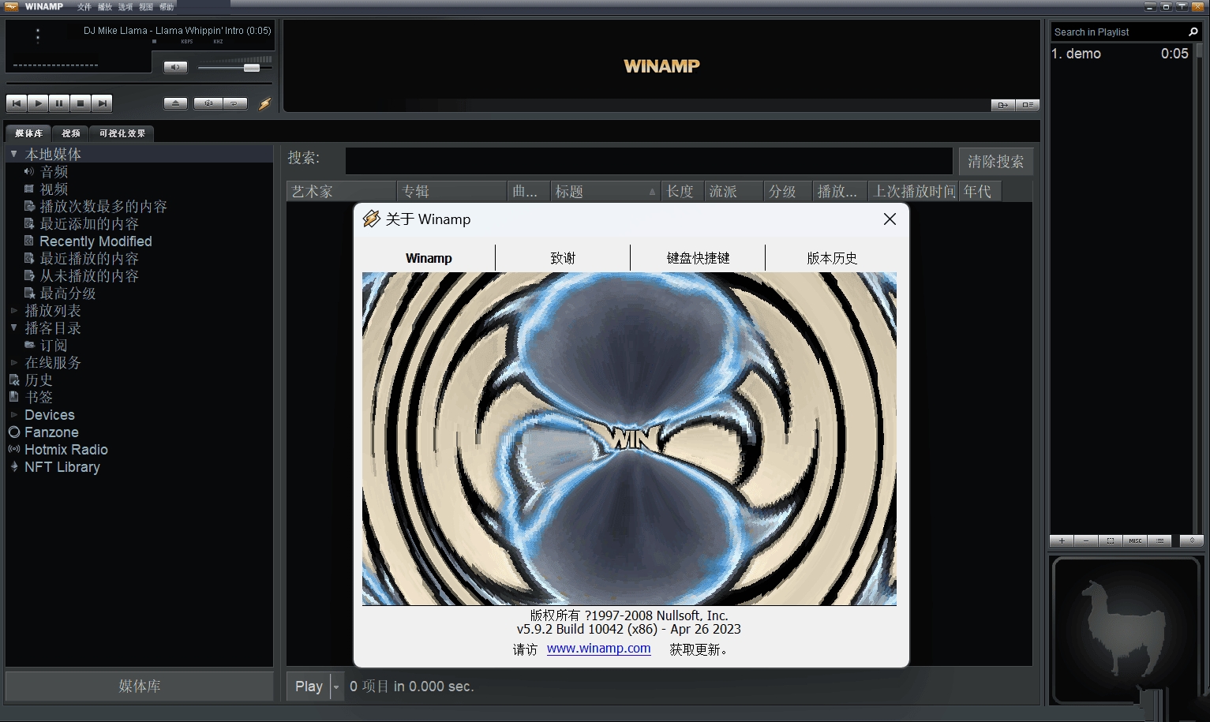
Task: Open 历史 in the library tree
Action: [x=39, y=380]
